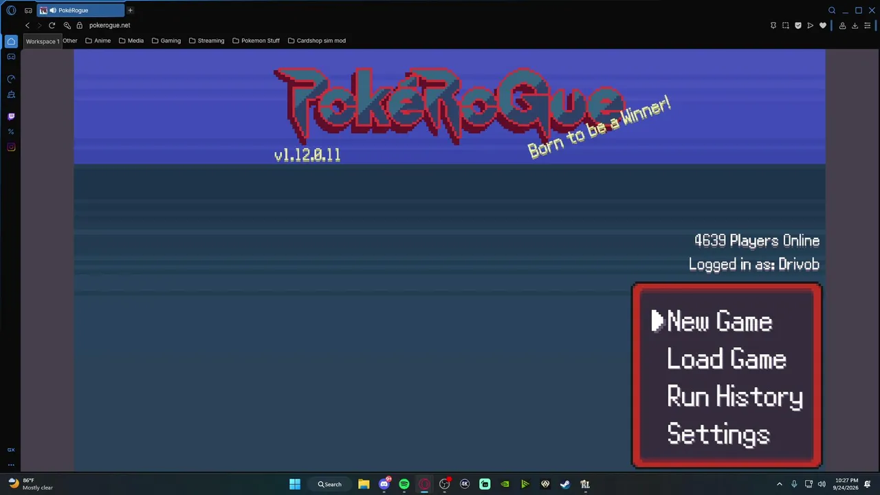
Task: Open the Anime bookmarks folder
Action: 98,41
